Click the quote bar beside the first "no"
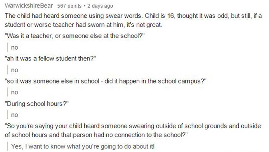The height and width of the screenshot is (152, 269). [7, 47]
